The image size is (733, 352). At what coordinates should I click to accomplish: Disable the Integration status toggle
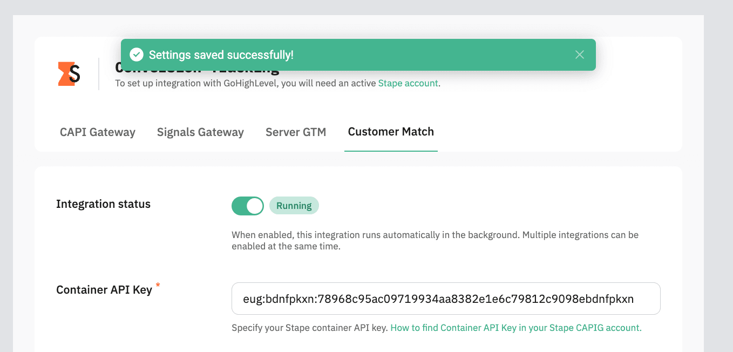tap(248, 206)
